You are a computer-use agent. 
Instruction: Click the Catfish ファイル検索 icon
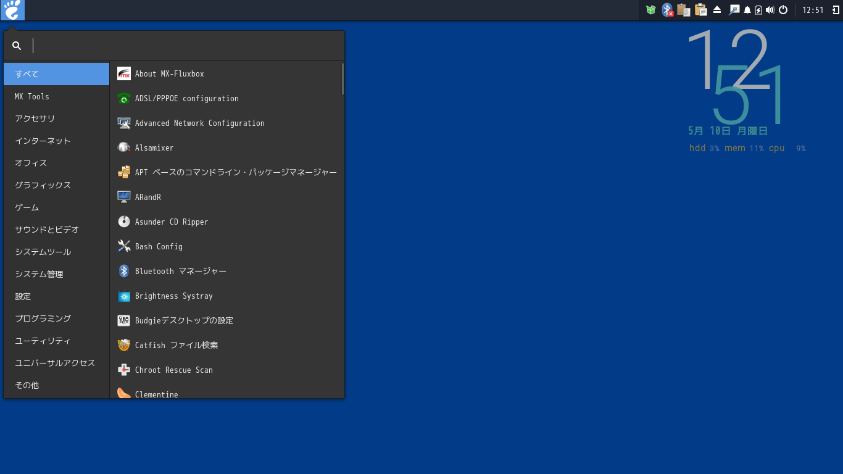coord(124,345)
